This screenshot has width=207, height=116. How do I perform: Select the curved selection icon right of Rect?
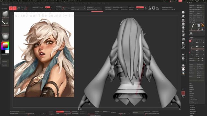tap(158, 8)
